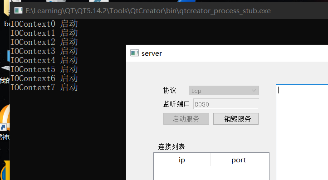Focus the log text area
Viewport: 328px width, 180px height.
[302, 132]
